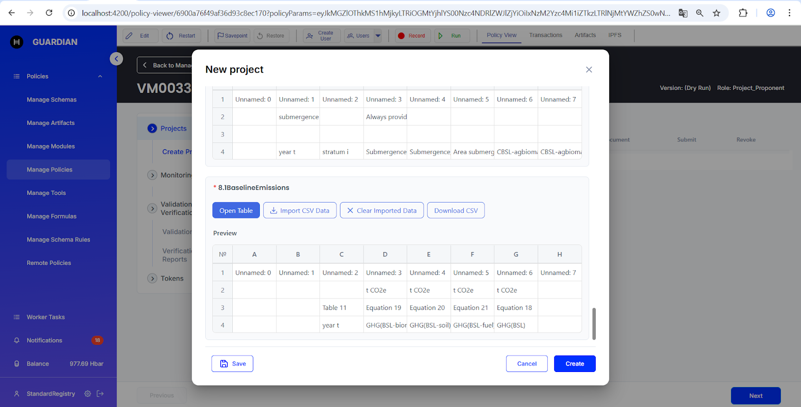Screen dimensions: 801x407
Task: Select the Equation 19 cell in preview
Action: pyautogui.click(x=384, y=307)
